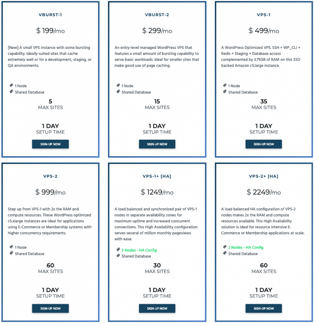Click the VPS-2 plan heading
Viewport: 314px width, 323px height.
[50, 176]
